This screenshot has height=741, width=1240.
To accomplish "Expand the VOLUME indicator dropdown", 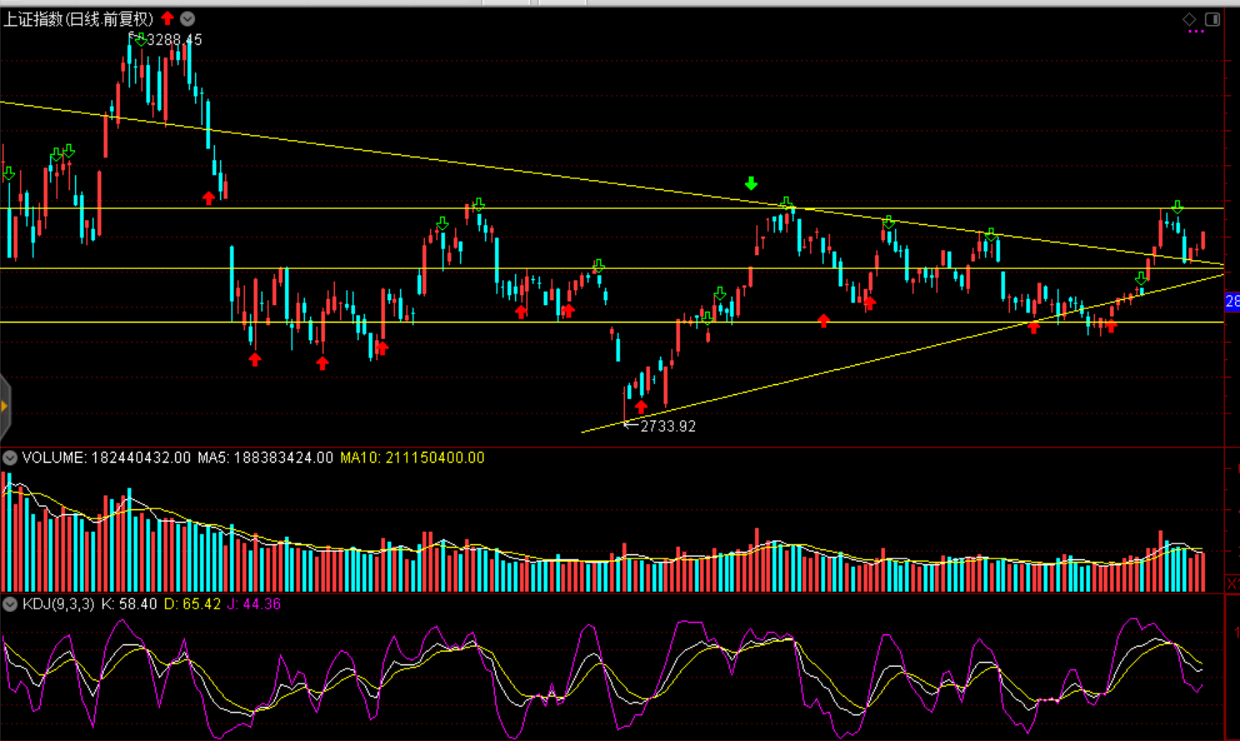I will tap(10, 458).
